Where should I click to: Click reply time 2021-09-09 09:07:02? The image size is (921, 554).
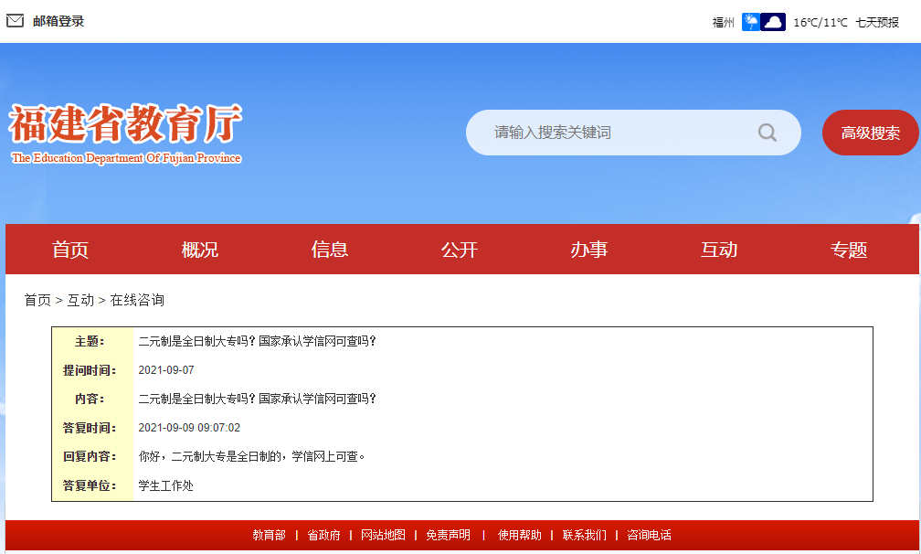click(189, 428)
